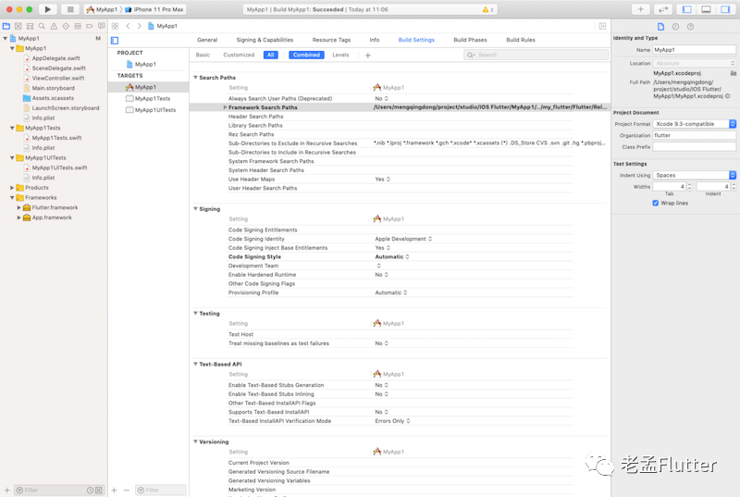Expand the Framework Search Paths row
Screen dimensions: 740x497
tap(225, 107)
